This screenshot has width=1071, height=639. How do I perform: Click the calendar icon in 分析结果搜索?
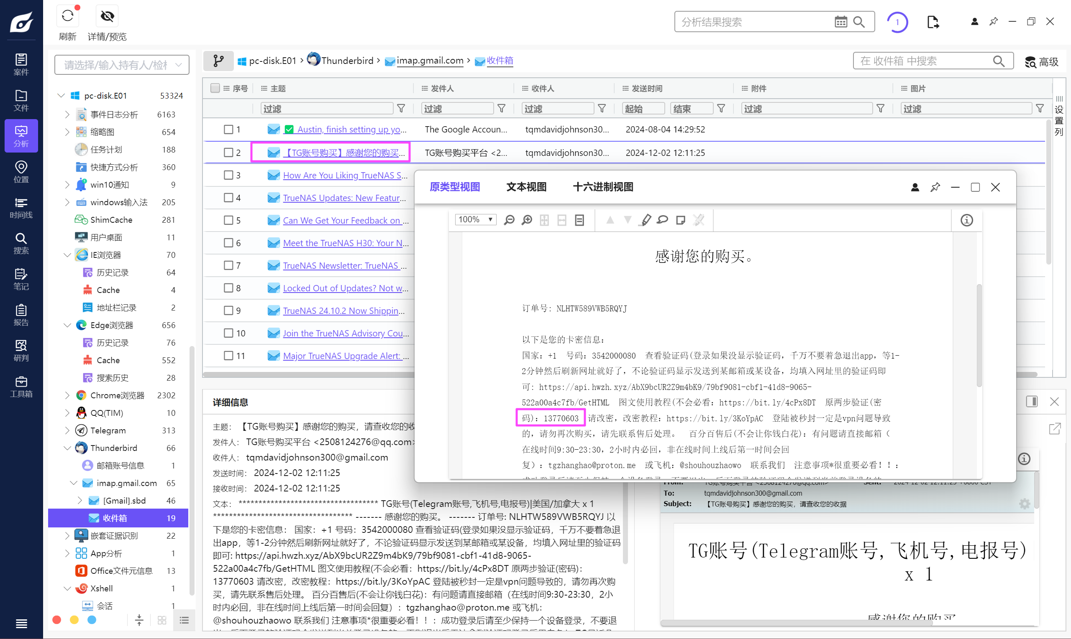point(840,22)
